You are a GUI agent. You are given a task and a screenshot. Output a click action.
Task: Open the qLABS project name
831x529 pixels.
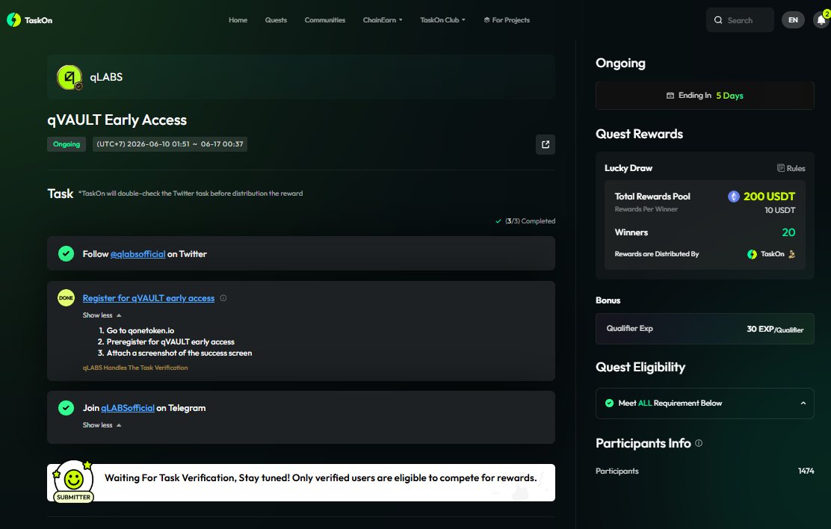[x=106, y=78]
